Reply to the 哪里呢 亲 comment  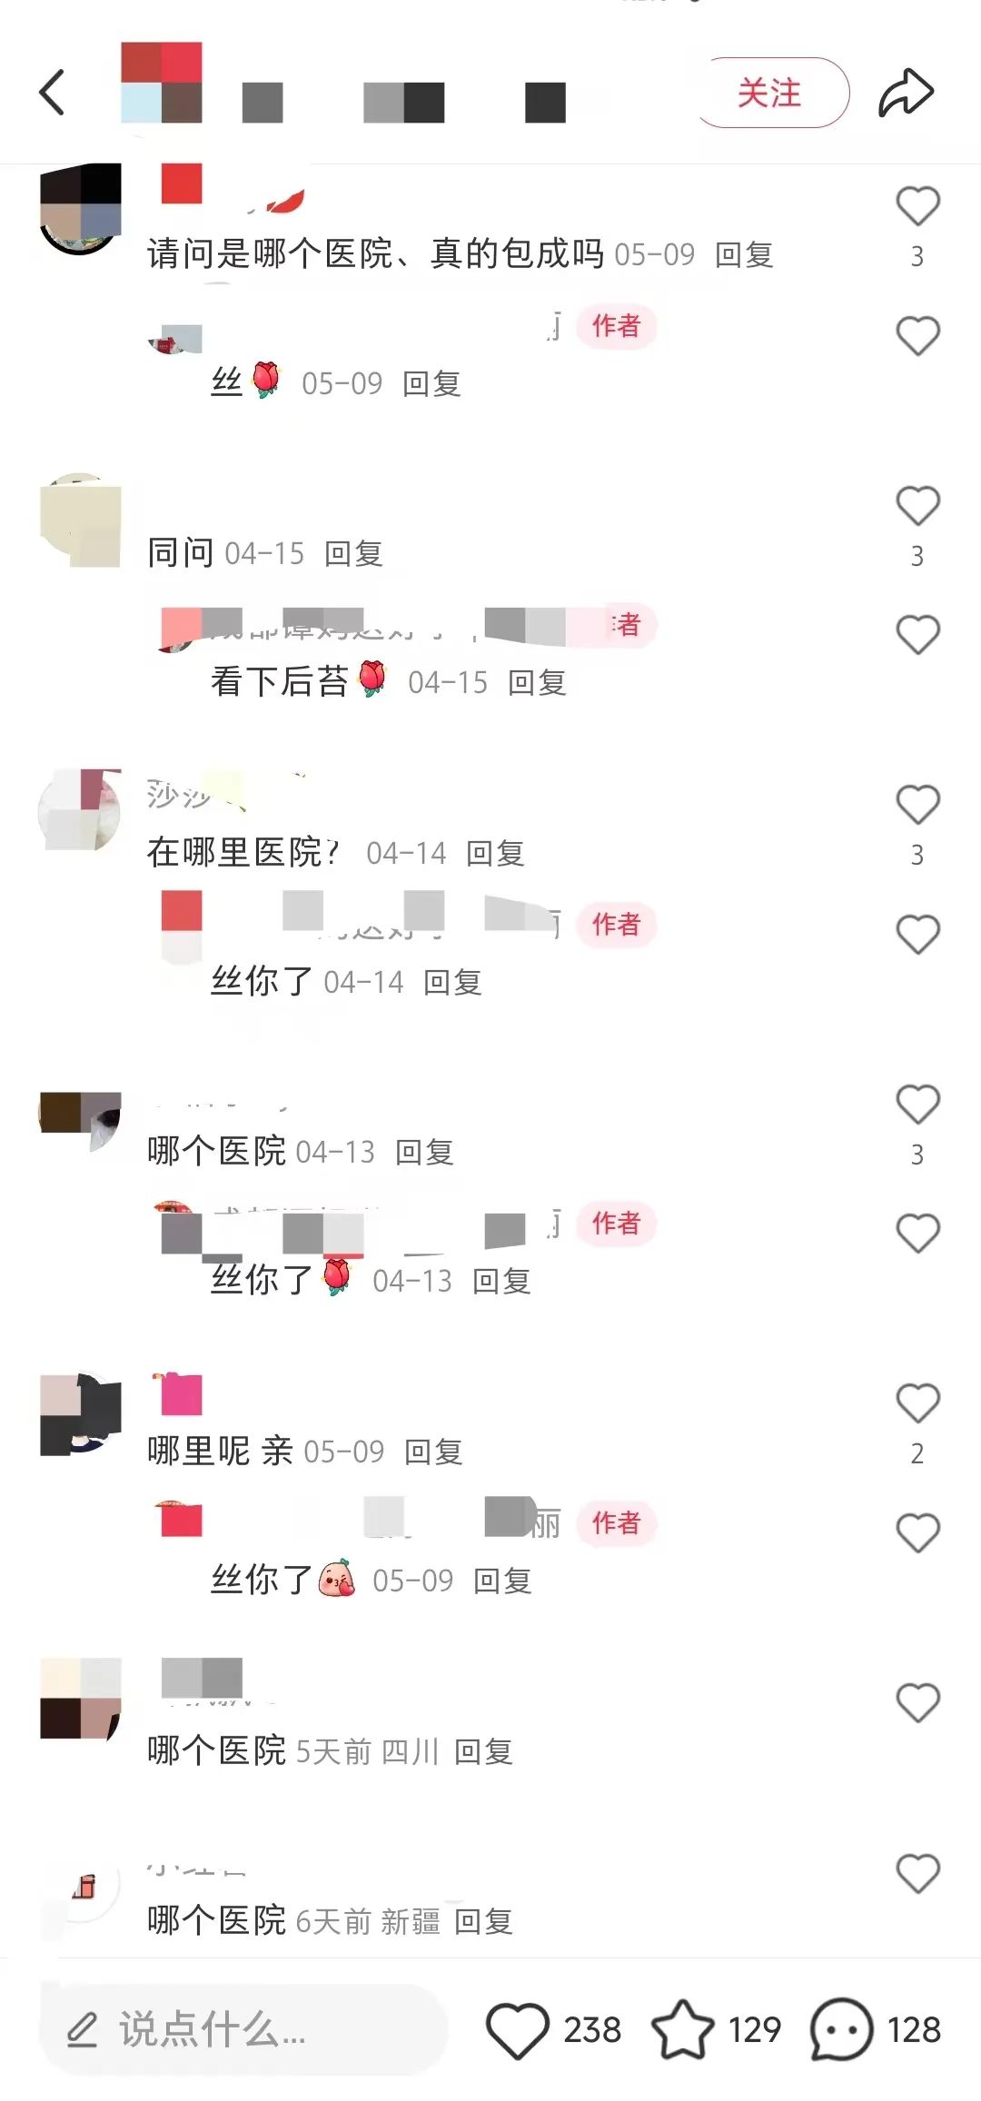433,1452
